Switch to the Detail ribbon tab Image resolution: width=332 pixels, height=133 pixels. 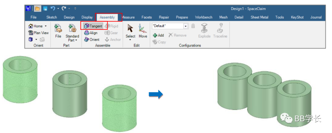click(239, 17)
